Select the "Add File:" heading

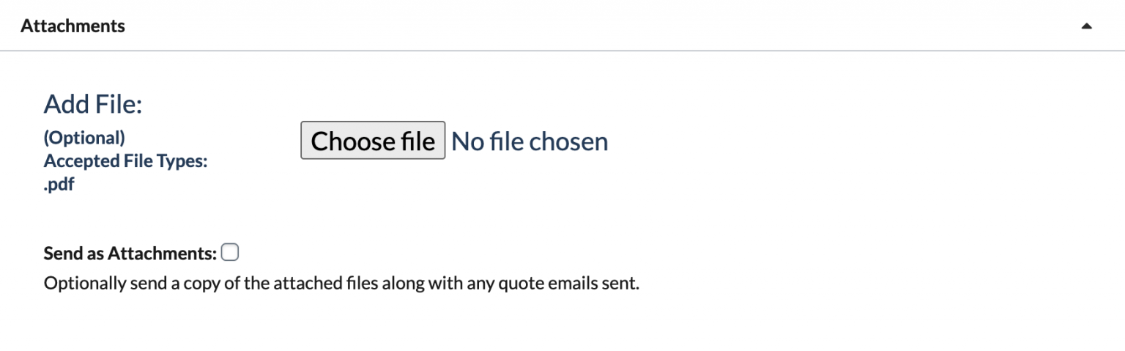[x=92, y=105]
